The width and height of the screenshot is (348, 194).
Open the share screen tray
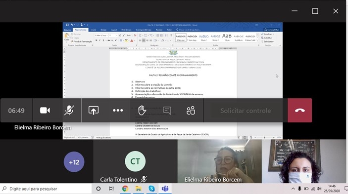click(x=94, y=111)
